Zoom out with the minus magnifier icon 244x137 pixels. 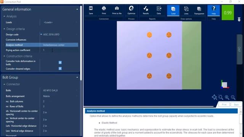point(233,97)
